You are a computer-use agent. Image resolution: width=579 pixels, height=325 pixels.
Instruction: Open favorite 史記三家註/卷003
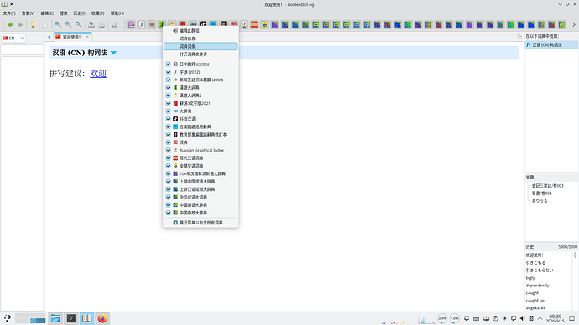pos(548,186)
